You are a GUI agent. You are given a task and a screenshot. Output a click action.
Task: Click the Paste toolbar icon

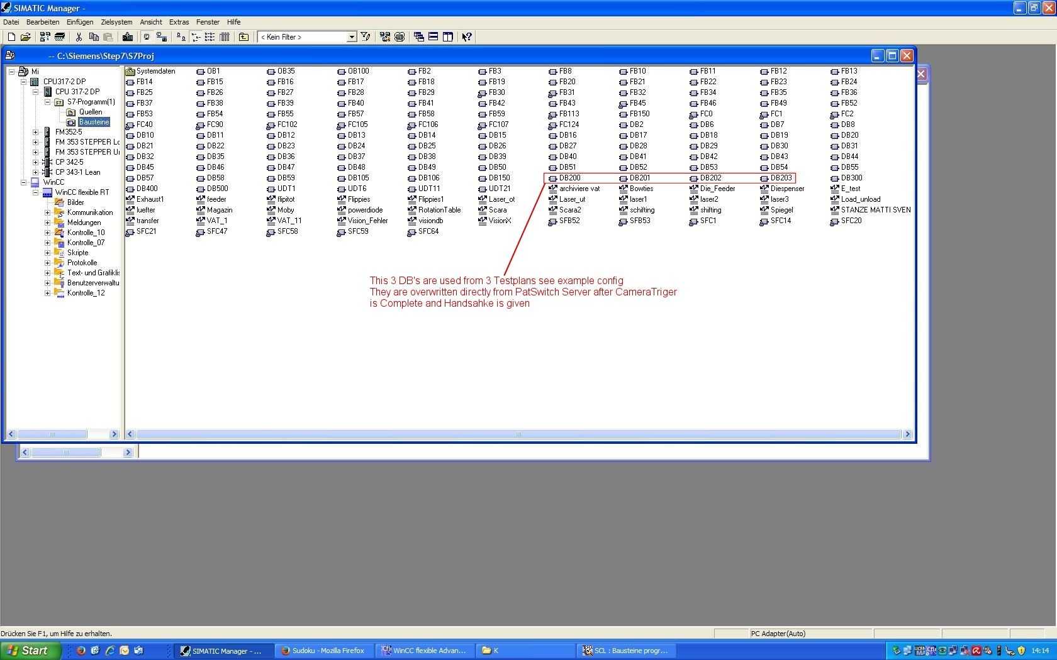pos(108,37)
